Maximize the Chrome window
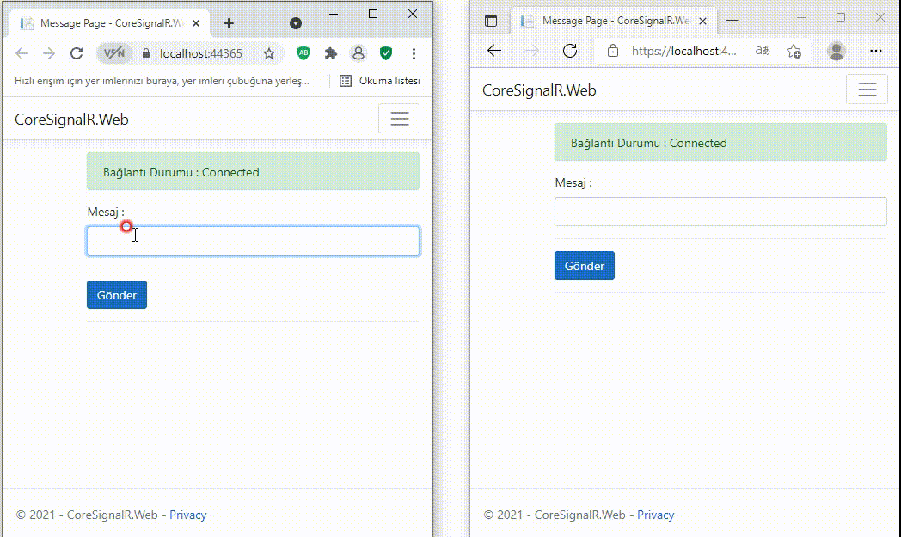This screenshot has height=537, width=901. pos(373,14)
